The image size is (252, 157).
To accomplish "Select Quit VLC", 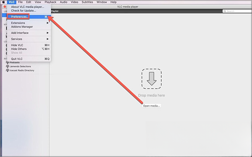I will click(x=29, y=59).
